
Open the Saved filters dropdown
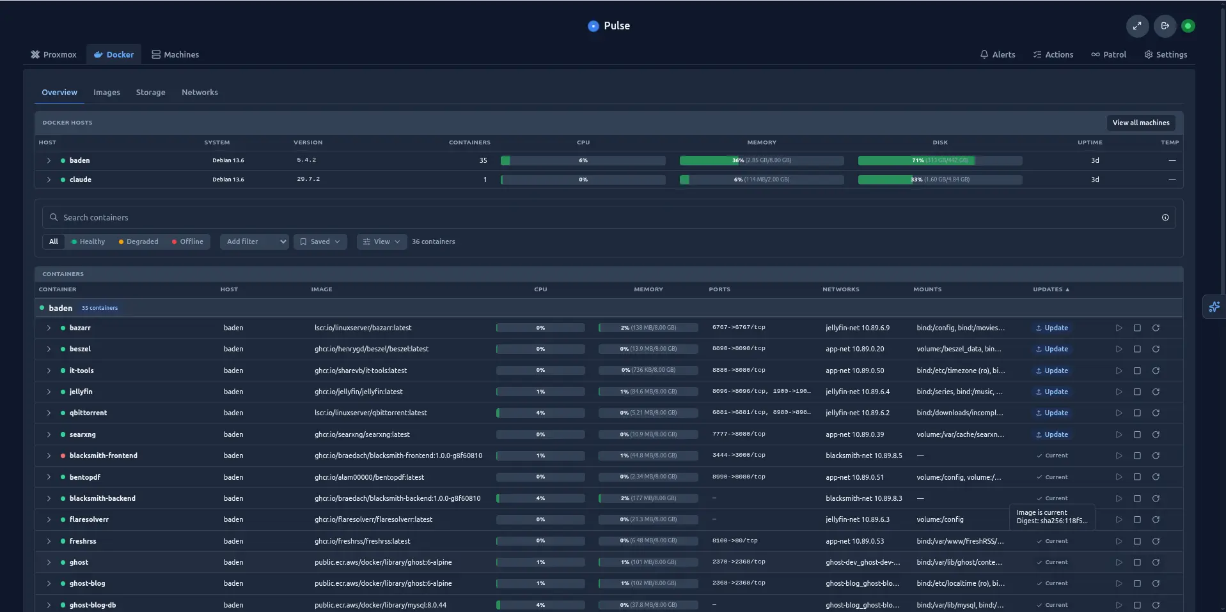coord(320,241)
